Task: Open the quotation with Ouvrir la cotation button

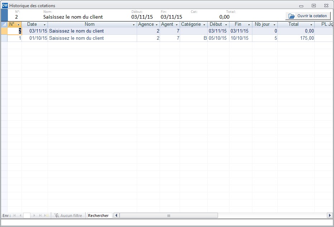Action: point(308,16)
